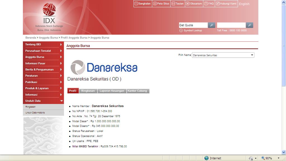286x161 pixels.
Task: Click the Symbol Lookup link
Action: click(x=193, y=30)
